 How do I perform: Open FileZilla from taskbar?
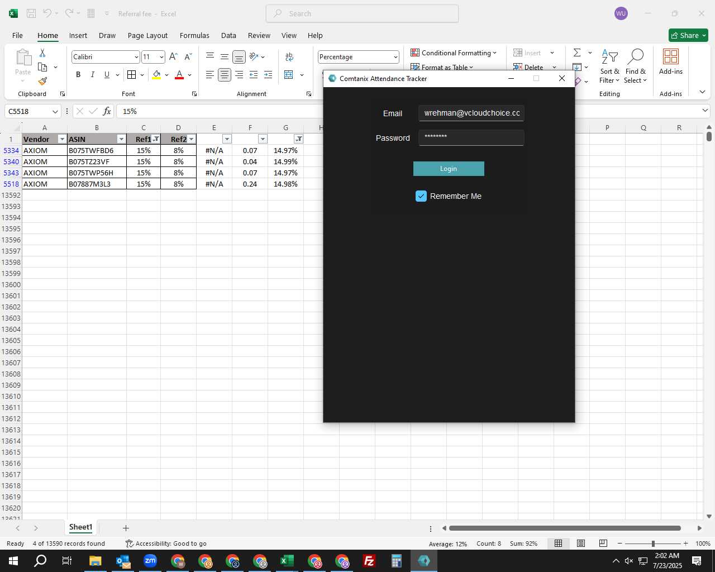(369, 561)
